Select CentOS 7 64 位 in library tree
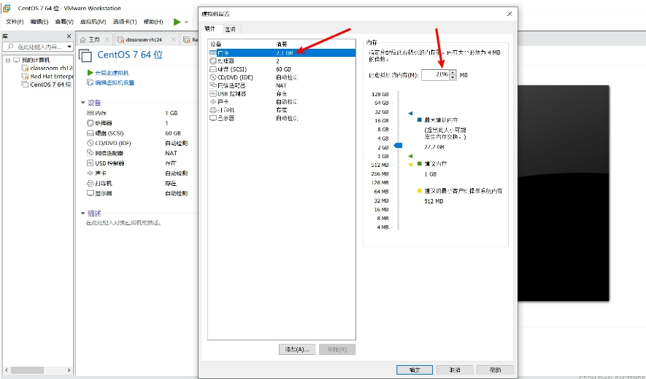This screenshot has width=646, height=379. 46,85
